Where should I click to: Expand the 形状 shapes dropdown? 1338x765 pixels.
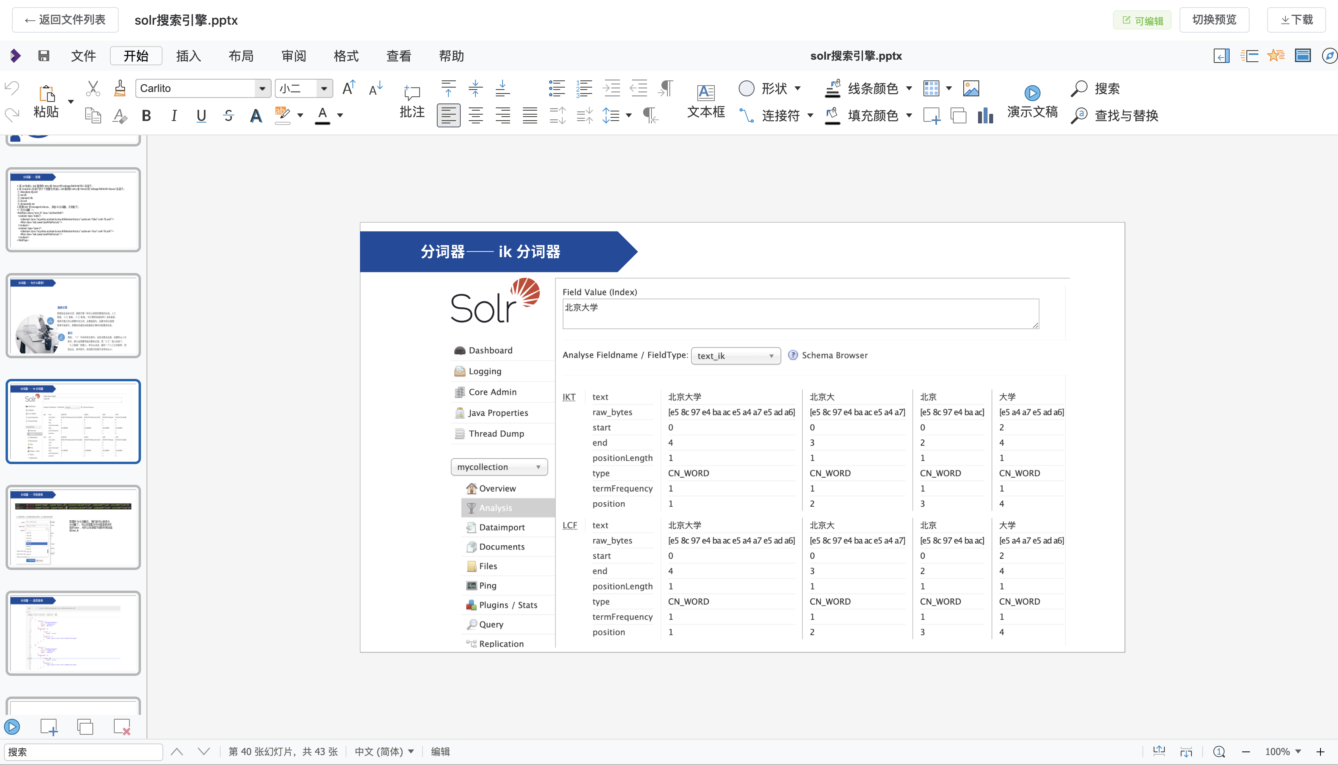[x=798, y=88]
